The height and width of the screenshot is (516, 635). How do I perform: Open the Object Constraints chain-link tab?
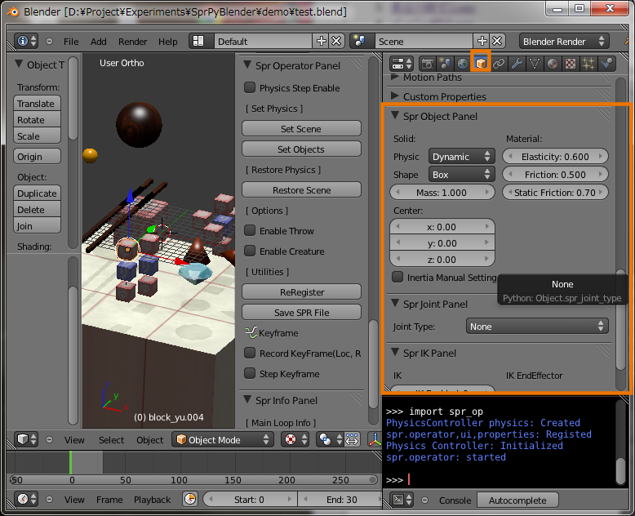pos(499,64)
